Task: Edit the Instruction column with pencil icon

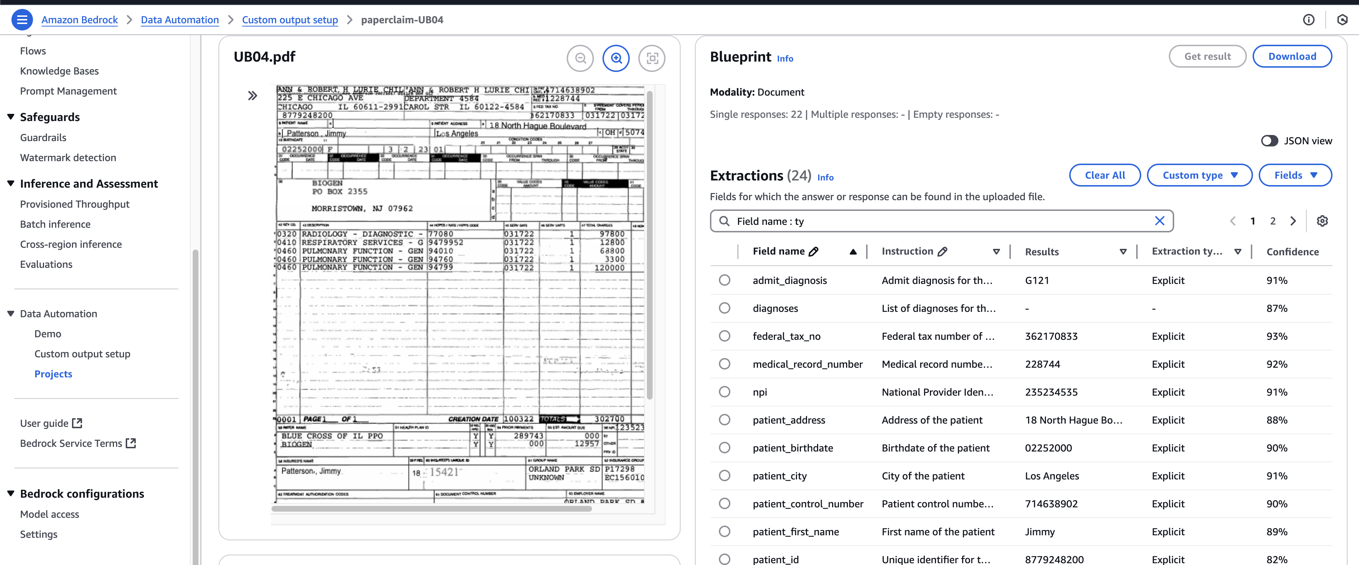Action: coord(944,252)
